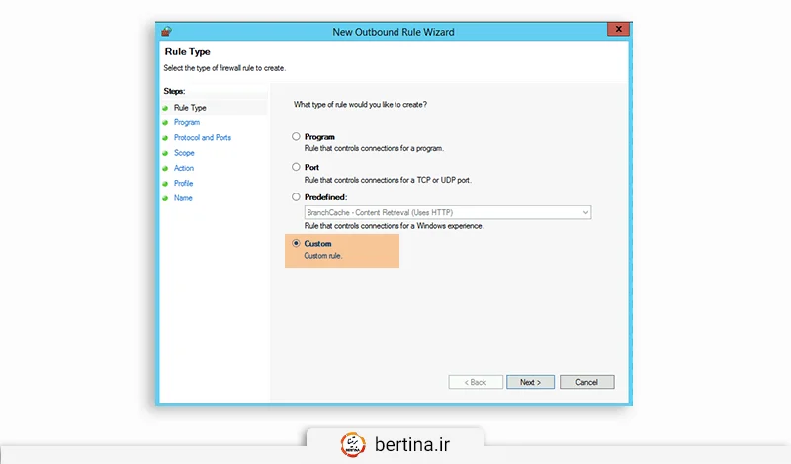The width and height of the screenshot is (791, 464).
Task: Close the wizard with the red X
Action: (619, 31)
